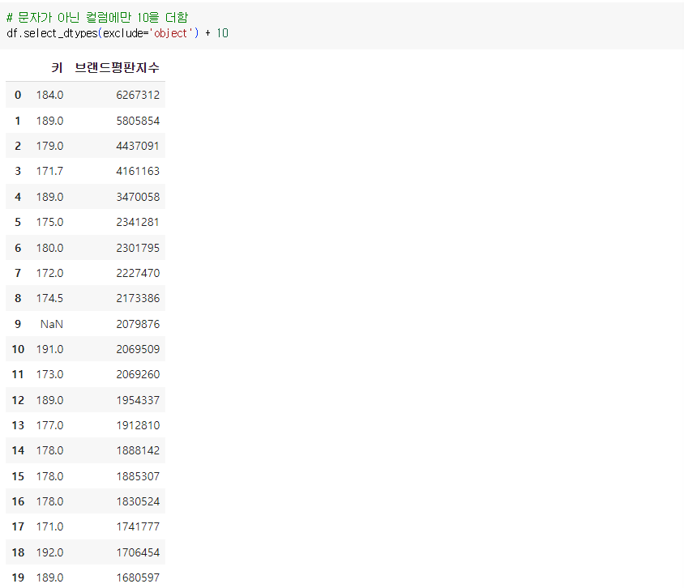Select value 1706454 in row 18
684x588 pixels.
point(138,552)
